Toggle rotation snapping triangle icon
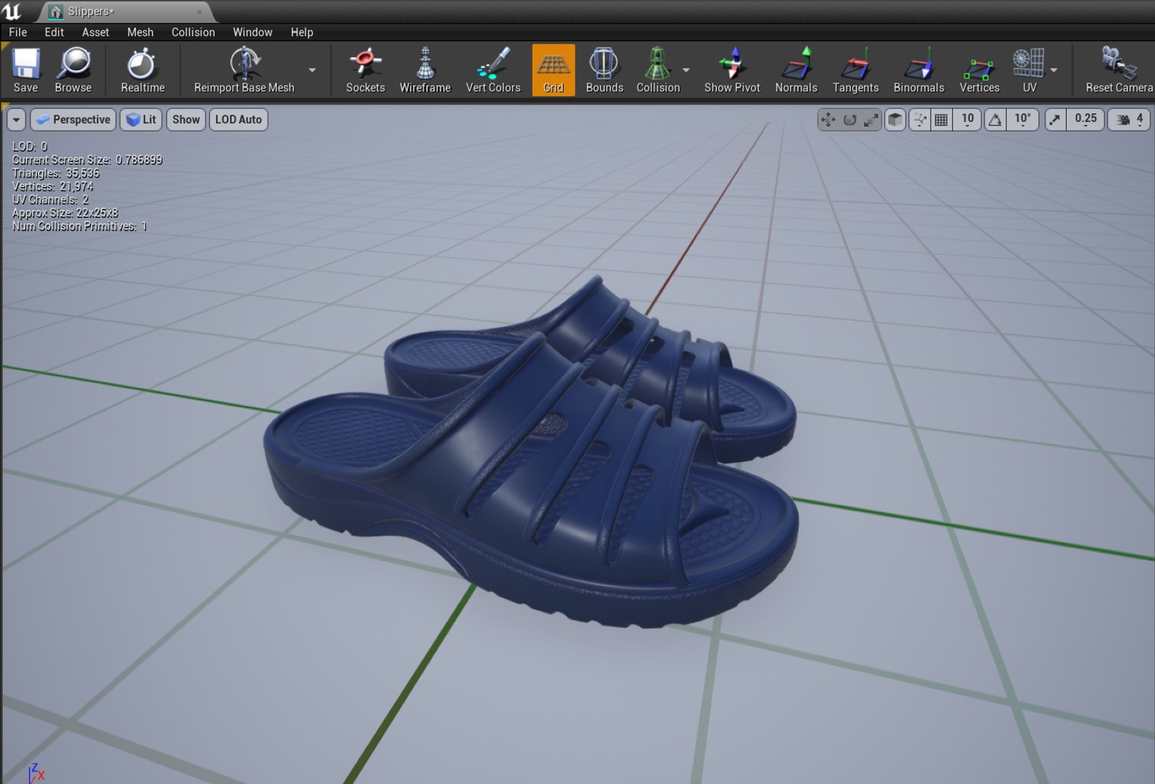 point(995,120)
